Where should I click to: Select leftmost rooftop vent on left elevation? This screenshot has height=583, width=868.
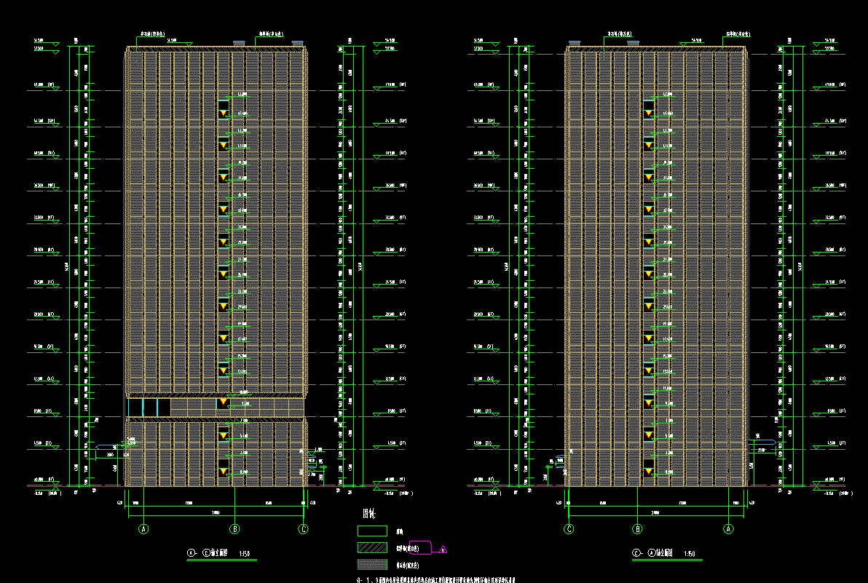coord(240,44)
